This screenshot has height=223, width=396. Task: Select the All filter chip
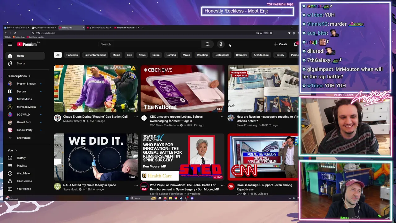click(58, 55)
